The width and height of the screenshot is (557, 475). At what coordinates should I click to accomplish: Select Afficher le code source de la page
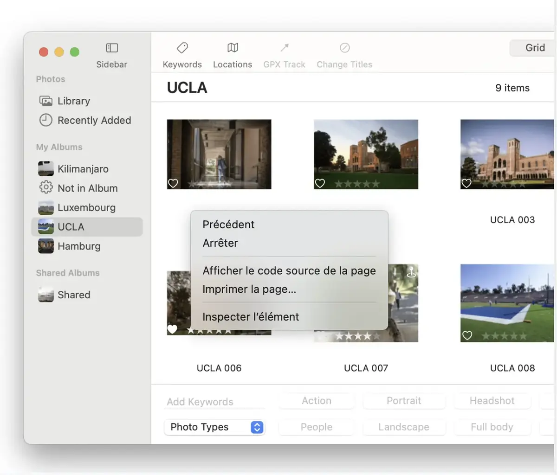[x=289, y=271]
